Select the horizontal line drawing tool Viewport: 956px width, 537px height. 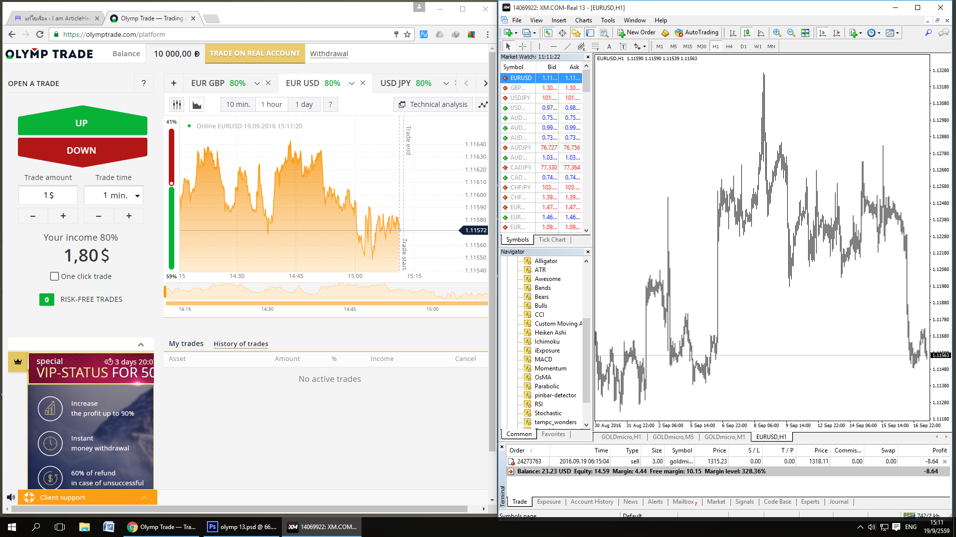(x=553, y=46)
